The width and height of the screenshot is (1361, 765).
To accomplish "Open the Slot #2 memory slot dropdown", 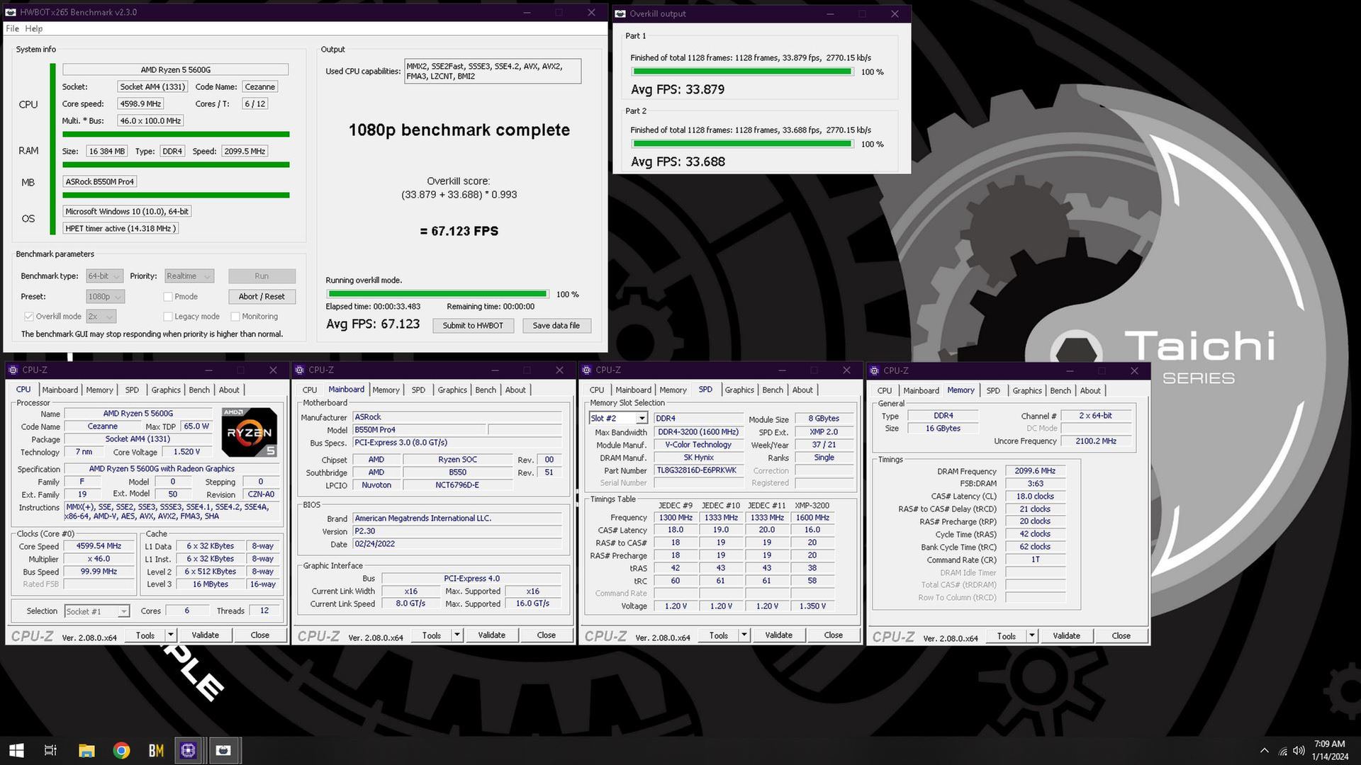I will pos(618,418).
